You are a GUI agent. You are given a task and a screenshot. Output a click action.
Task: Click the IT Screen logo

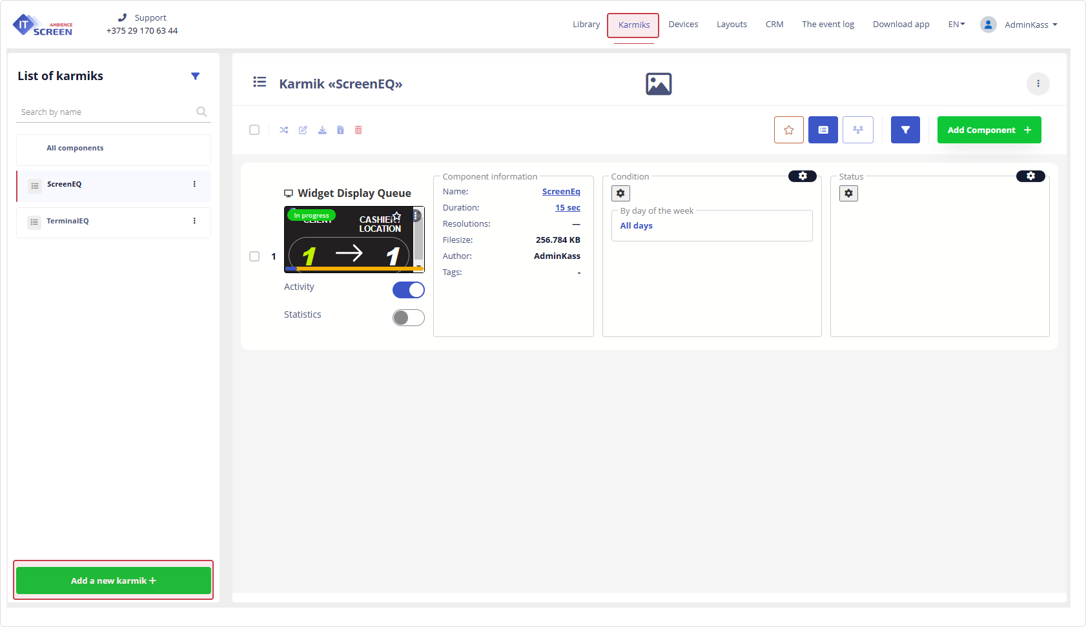click(x=43, y=25)
